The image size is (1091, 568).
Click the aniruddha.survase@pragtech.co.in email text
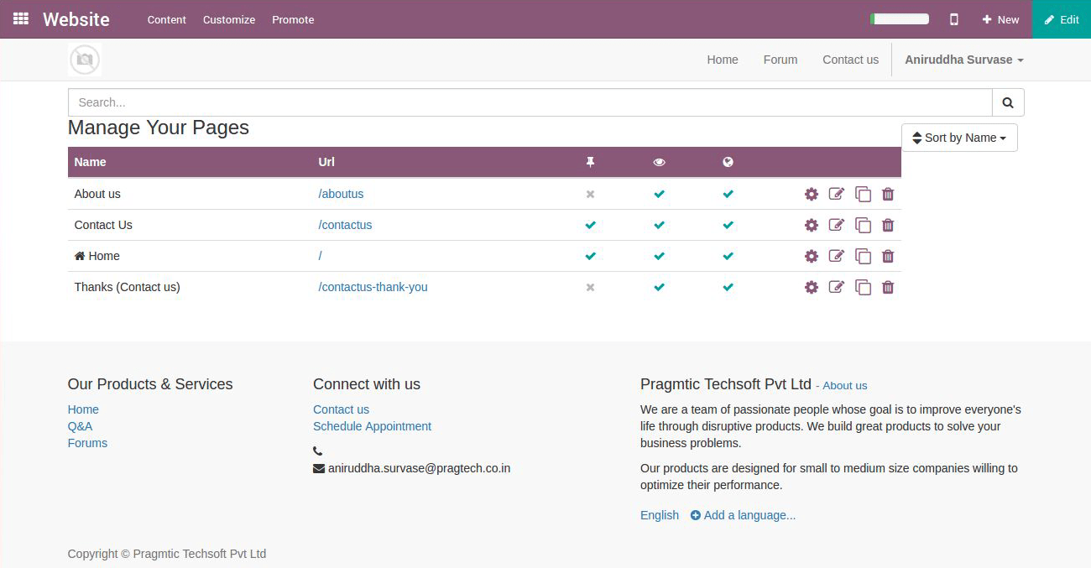coord(419,468)
